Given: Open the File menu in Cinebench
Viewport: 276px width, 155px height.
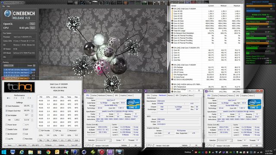Looking at the screenshot, I should [x=3, y=6].
